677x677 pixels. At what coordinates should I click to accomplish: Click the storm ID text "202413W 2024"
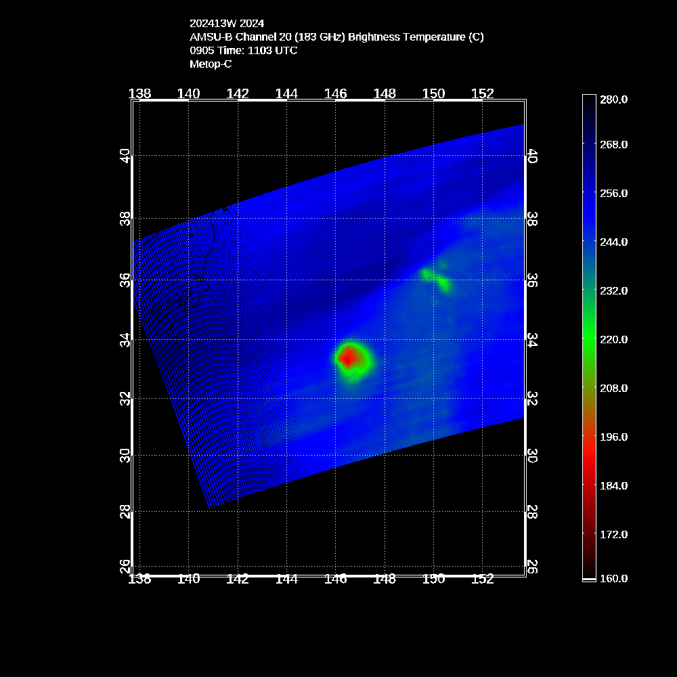tap(227, 23)
